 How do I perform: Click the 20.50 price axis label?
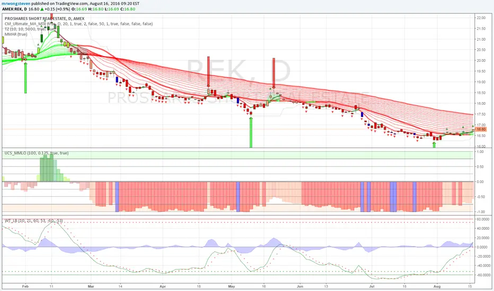coord(481,50)
